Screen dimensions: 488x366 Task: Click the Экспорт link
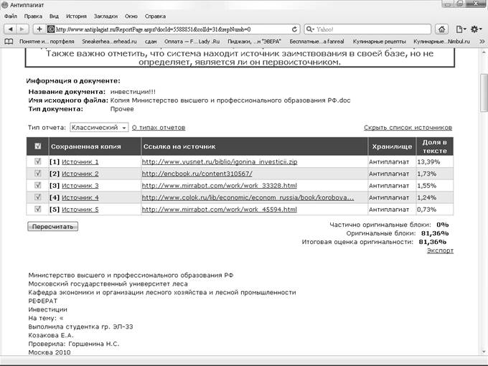440,250
